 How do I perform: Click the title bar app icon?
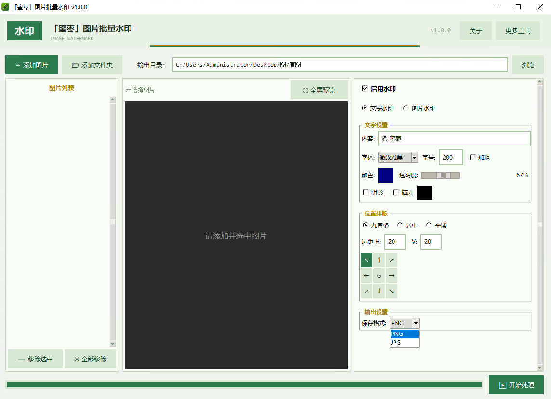pos(5,7)
